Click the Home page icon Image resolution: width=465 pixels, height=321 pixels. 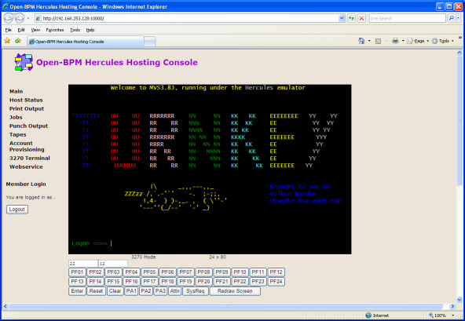click(x=361, y=41)
